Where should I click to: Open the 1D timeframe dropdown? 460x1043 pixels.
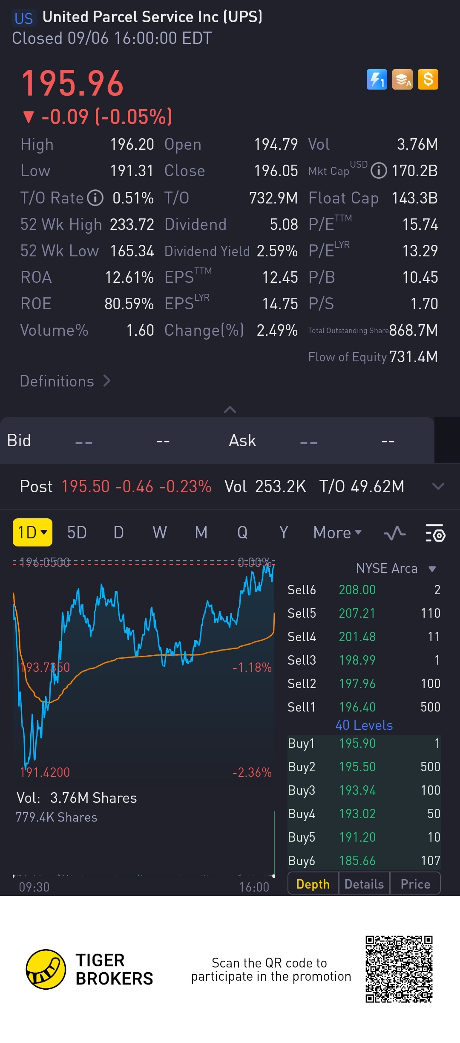33,532
